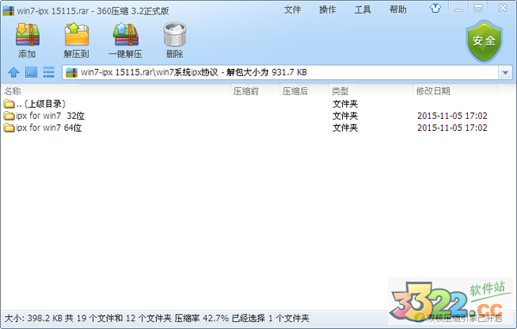Click the 一键解压 (one-click extract) icon

pyautogui.click(x=125, y=34)
